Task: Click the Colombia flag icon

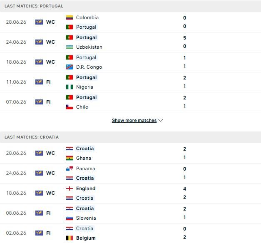Action: pyautogui.click(x=70, y=17)
